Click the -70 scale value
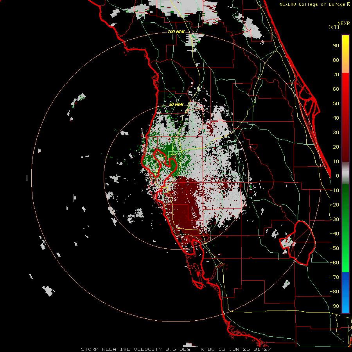Screen dimensions: 352x352 click(334, 277)
